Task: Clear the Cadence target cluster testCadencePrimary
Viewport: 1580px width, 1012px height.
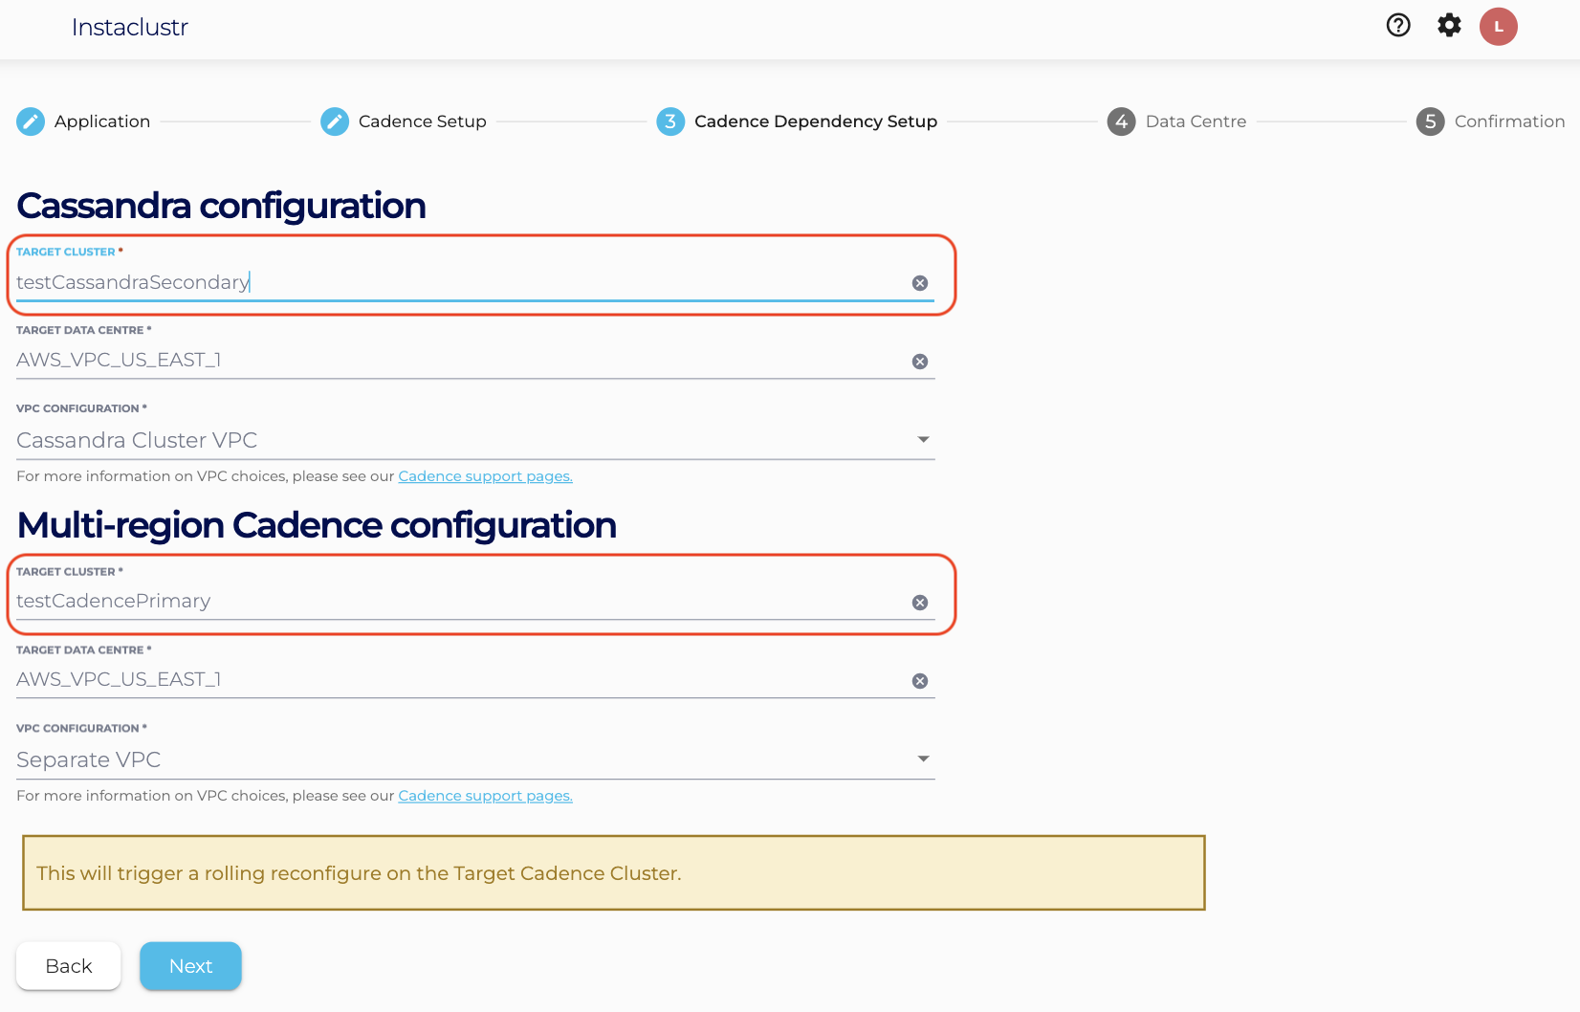Action: [920, 603]
